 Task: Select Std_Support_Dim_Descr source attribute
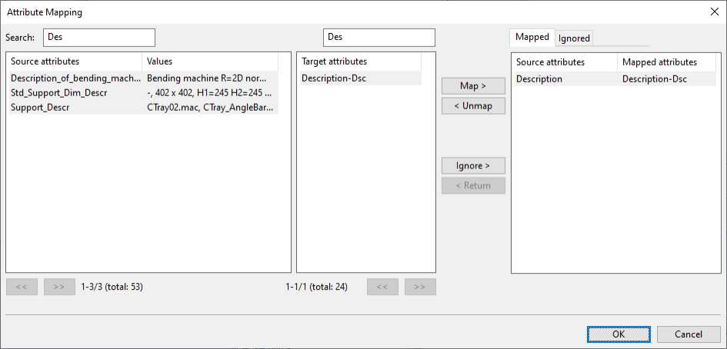(x=58, y=93)
